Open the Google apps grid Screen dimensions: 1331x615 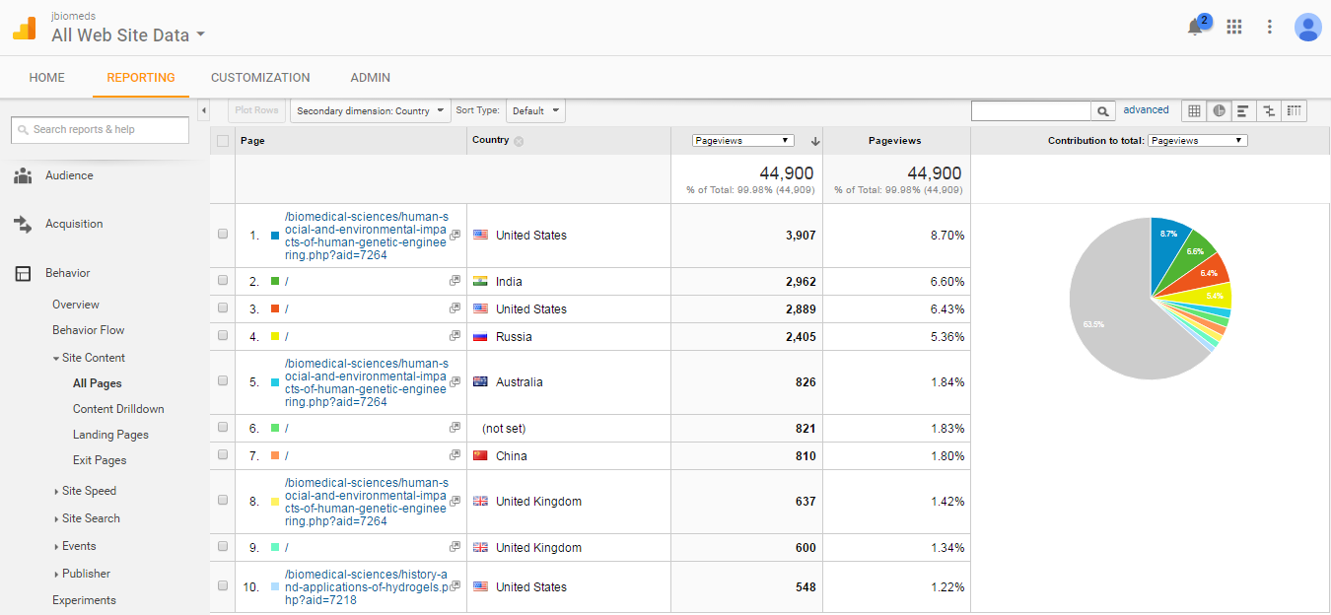tap(1233, 27)
